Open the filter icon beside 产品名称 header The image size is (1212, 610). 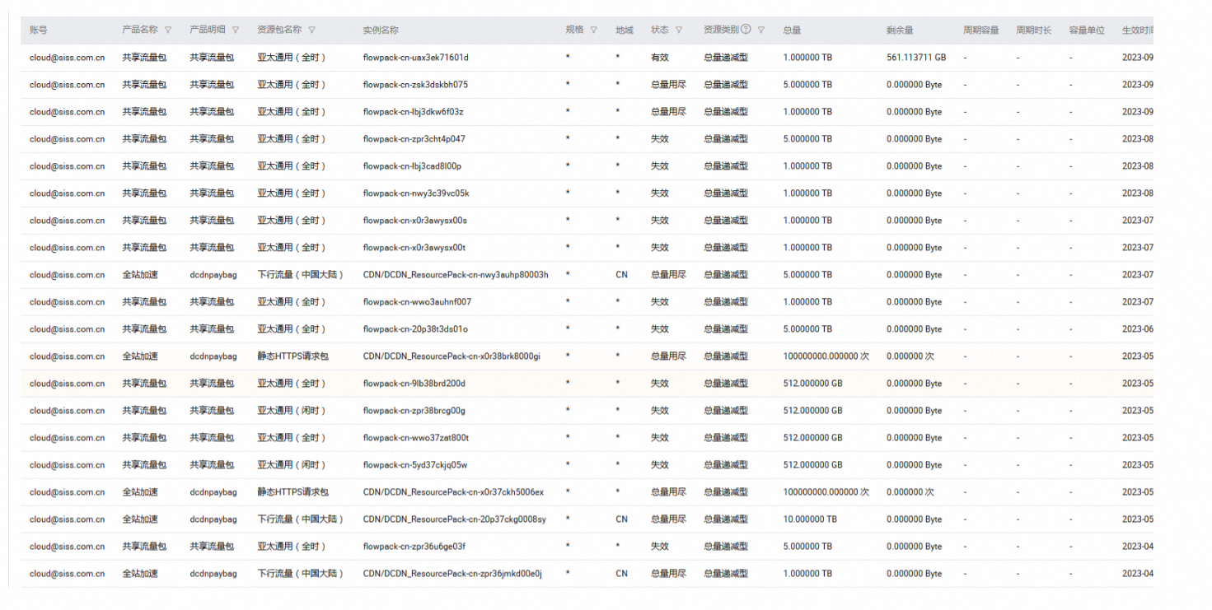point(168,30)
